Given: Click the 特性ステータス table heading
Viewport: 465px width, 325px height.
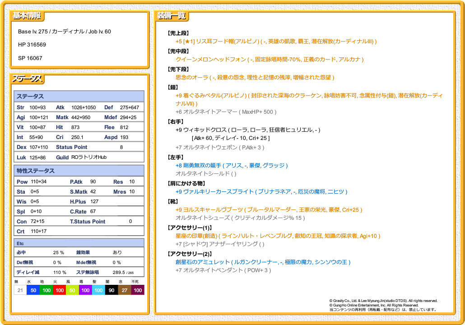Looking at the screenshot, I should click(35, 171).
